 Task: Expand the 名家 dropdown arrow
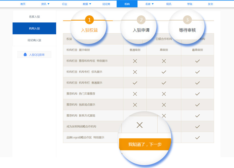(153, 4)
